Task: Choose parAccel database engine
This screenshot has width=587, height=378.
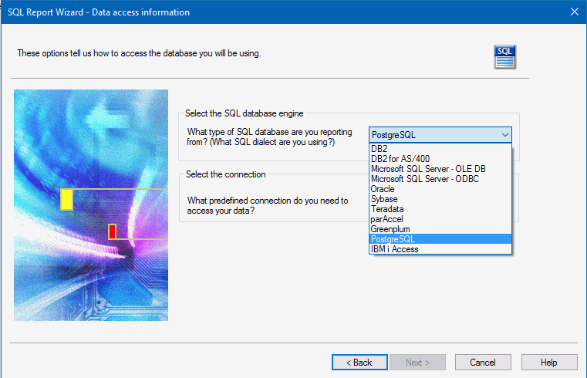Action: (440, 219)
